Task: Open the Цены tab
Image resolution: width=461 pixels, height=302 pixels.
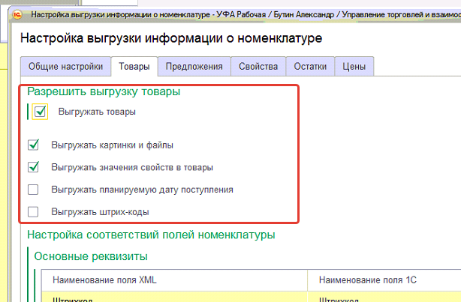Action: coord(354,67)
